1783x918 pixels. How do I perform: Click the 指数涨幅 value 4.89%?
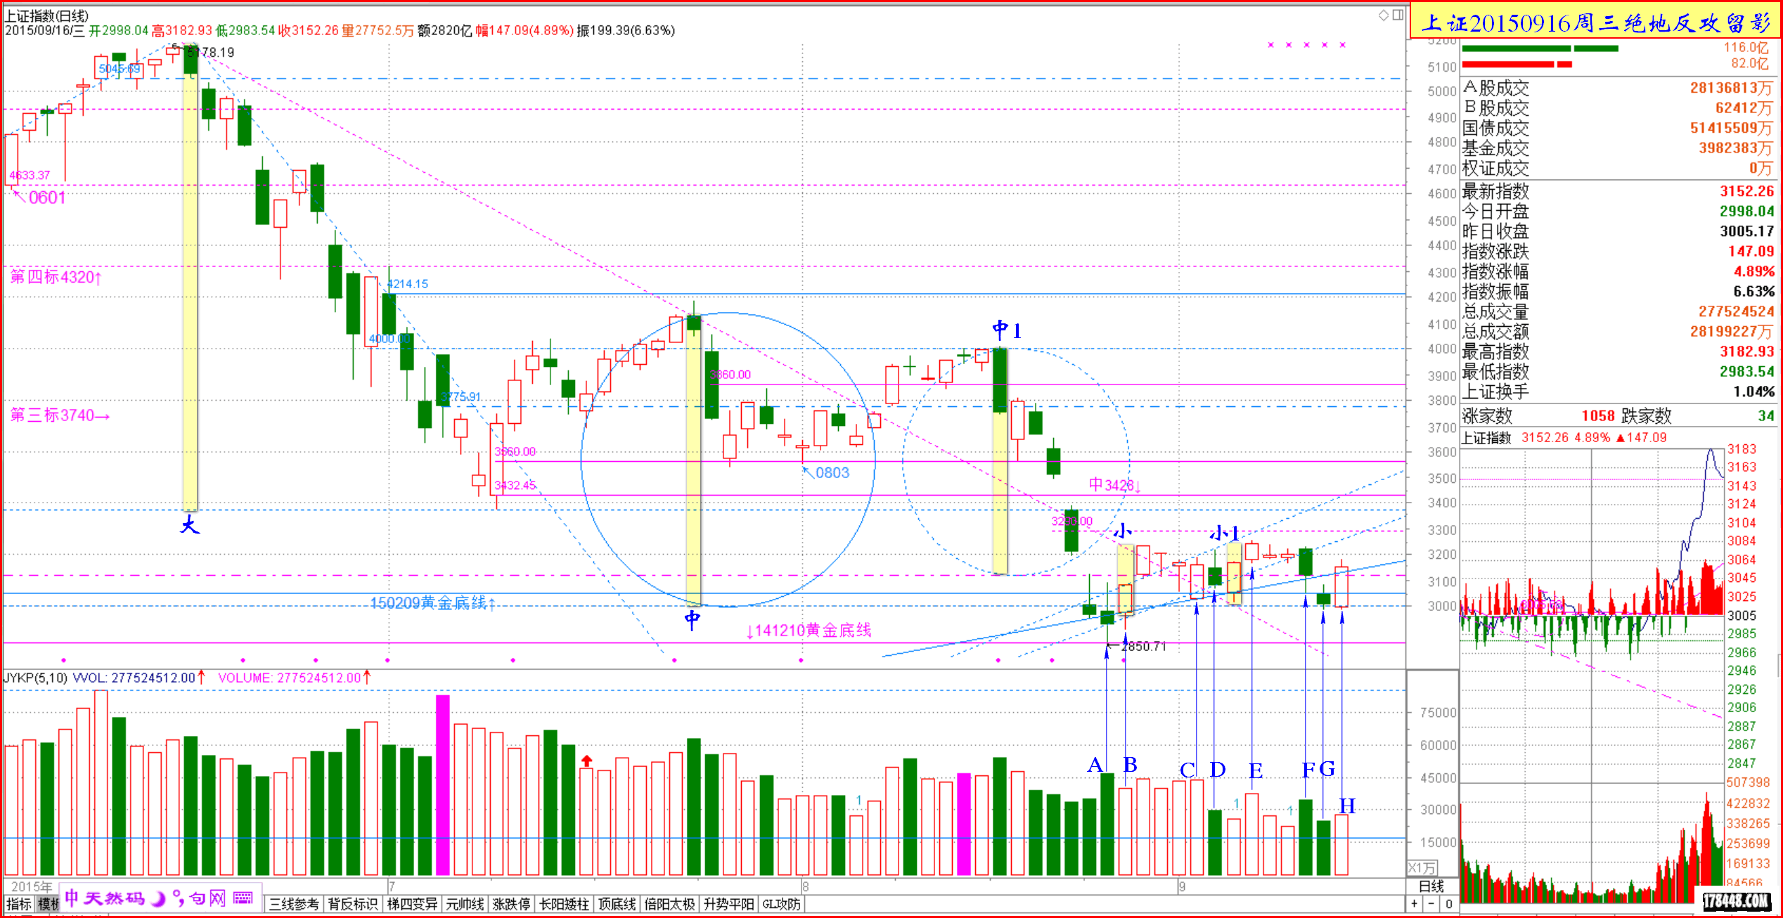(1753, 271)
